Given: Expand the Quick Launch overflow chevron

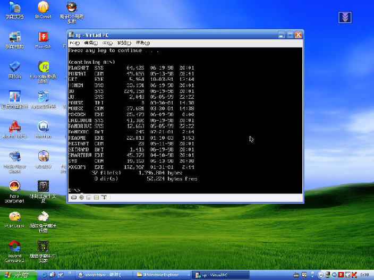Looking at the screenshot, I should pos(70,273).
